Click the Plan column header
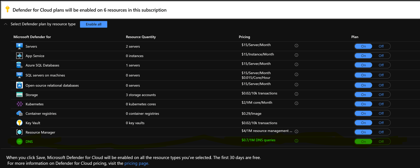This screenshot has width=420, height=168. [355, 37]
